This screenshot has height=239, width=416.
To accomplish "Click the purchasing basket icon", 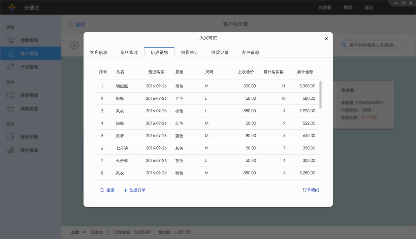I will click(x=11, y=109).
